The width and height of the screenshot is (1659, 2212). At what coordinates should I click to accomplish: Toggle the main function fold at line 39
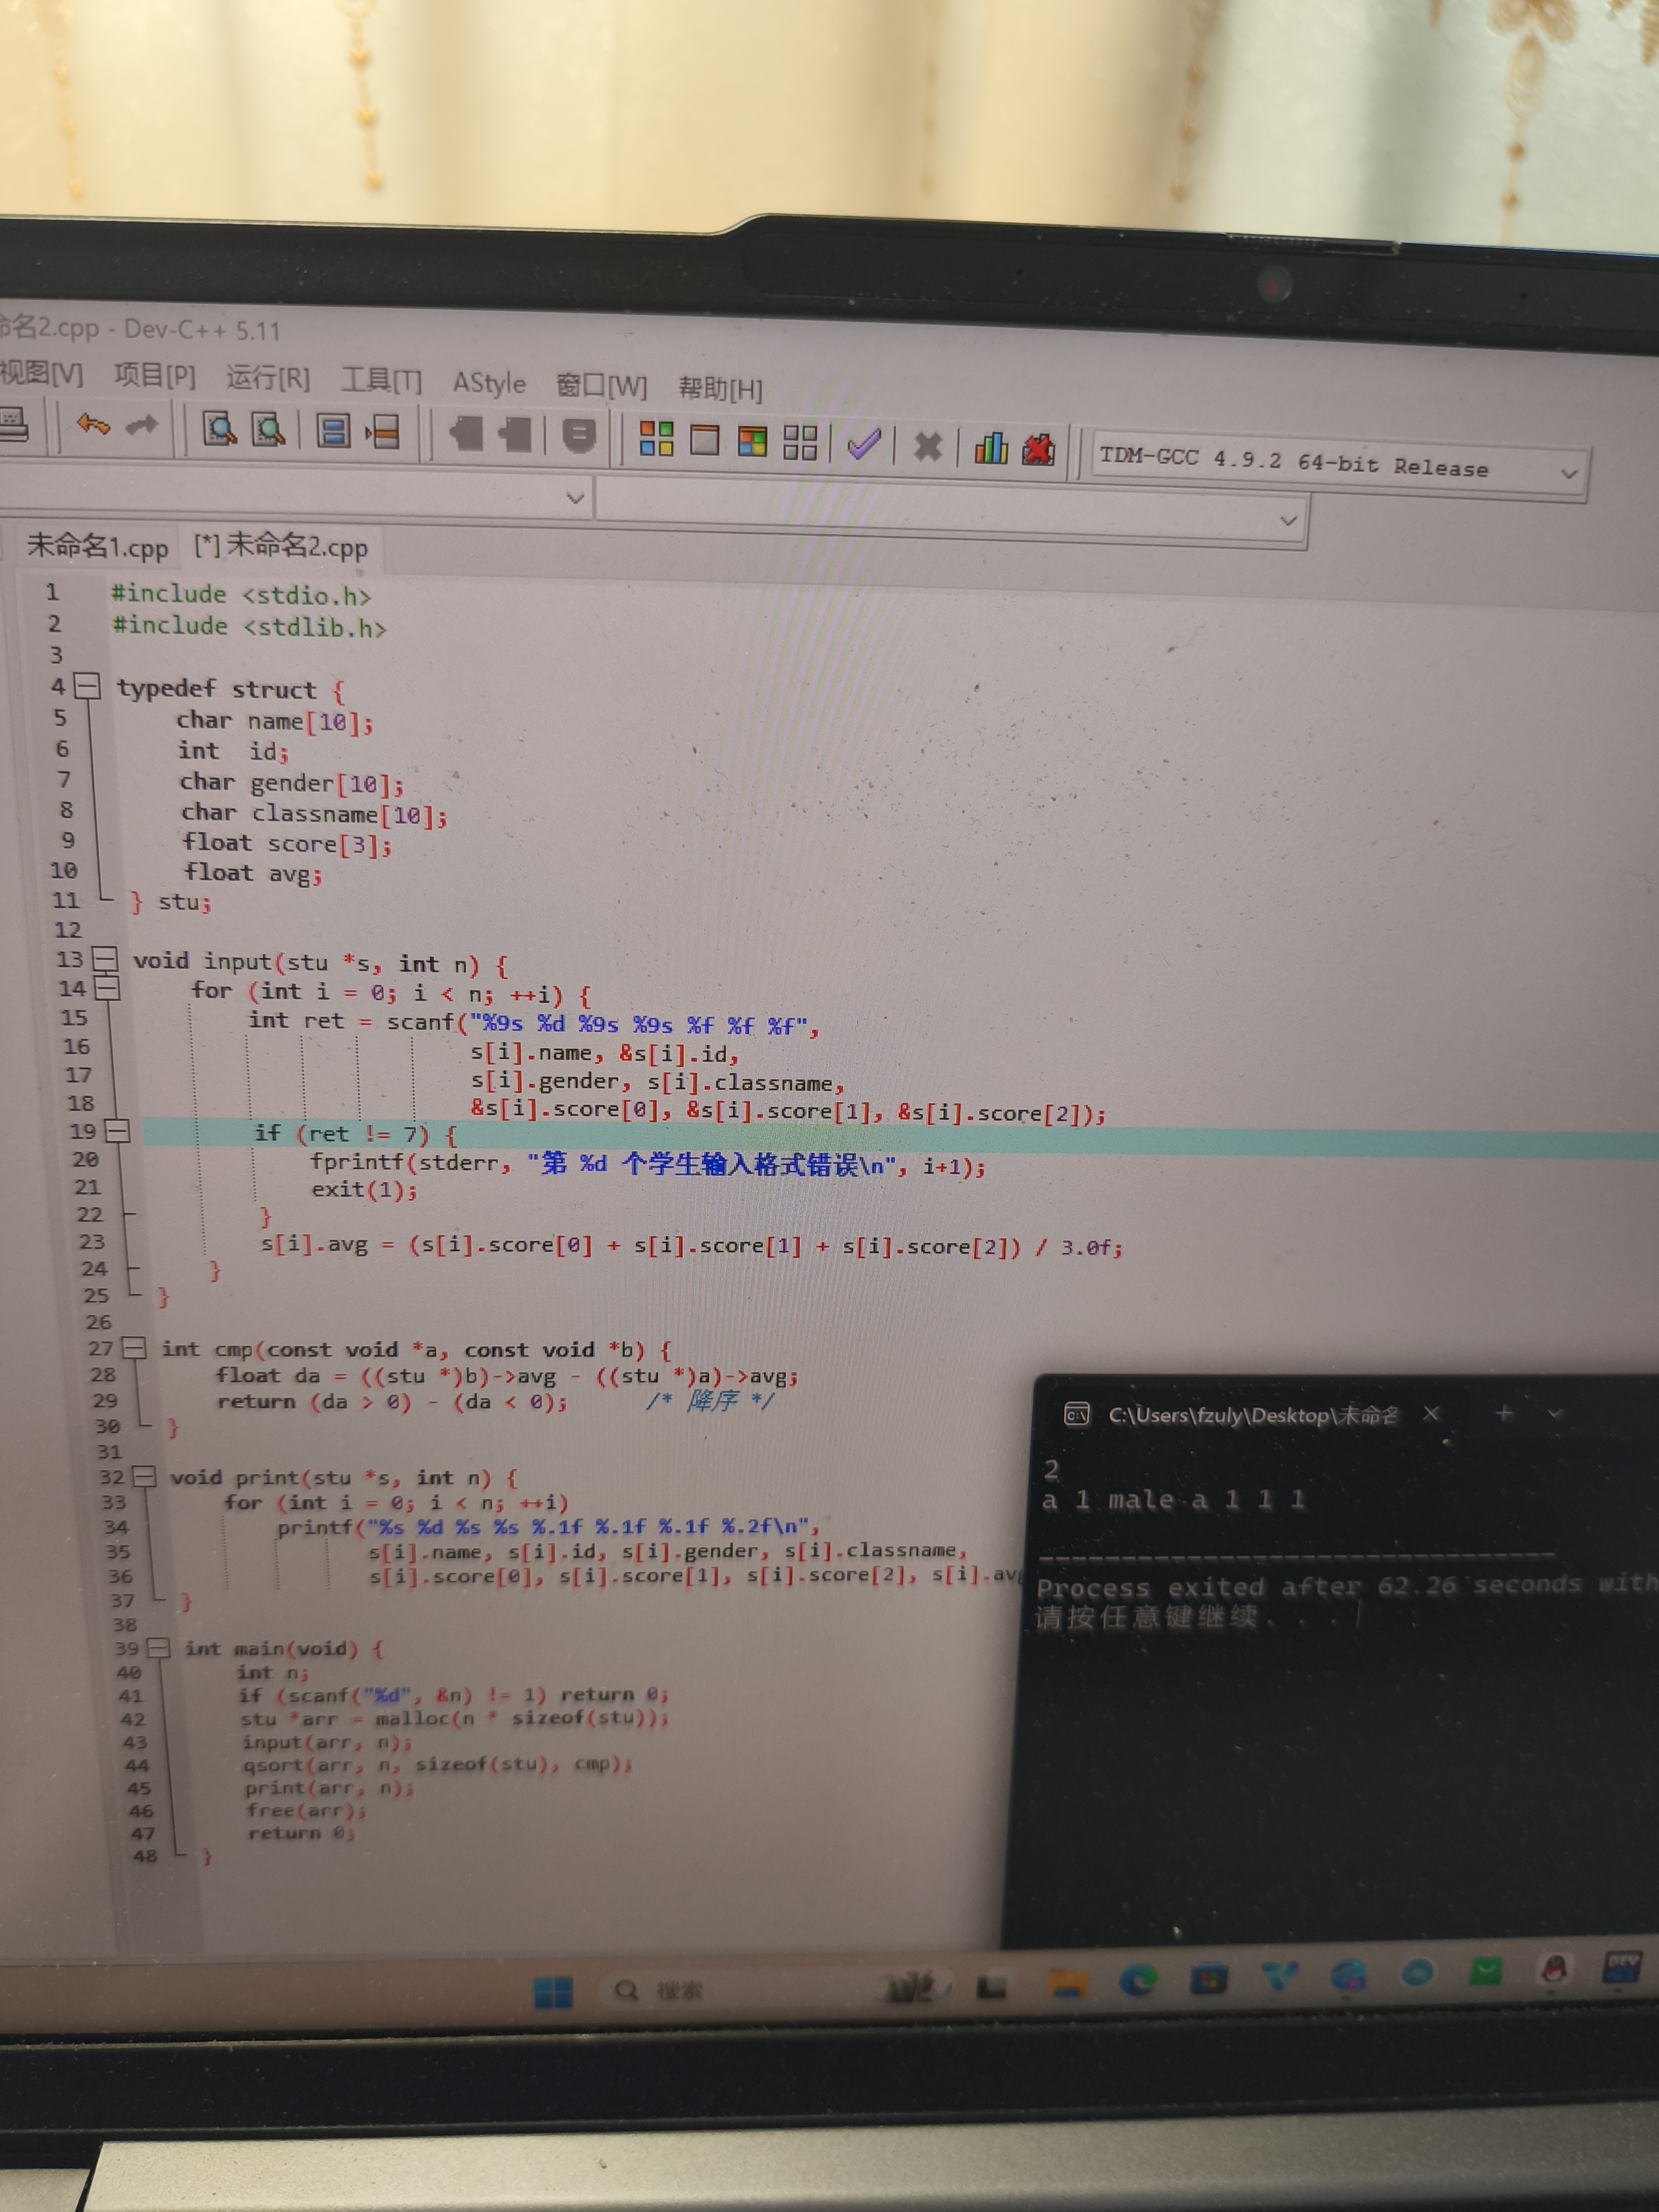point(158,1647)
